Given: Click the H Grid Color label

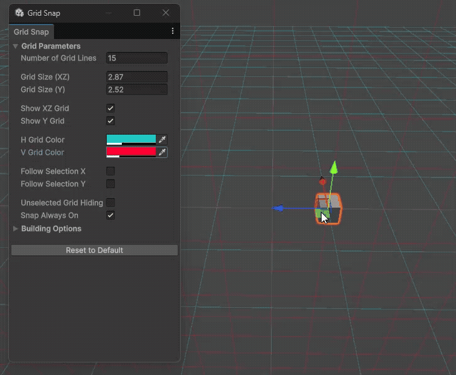Looking at the screenshot, I should coord(43,140).
